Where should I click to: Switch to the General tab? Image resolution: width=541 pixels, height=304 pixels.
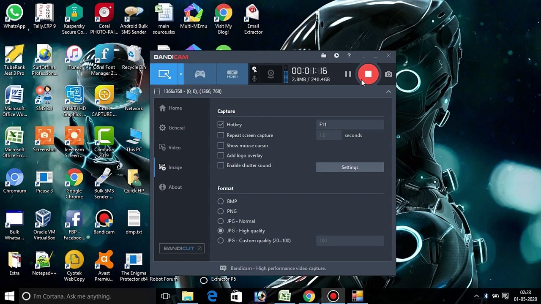tap(176, 128)
